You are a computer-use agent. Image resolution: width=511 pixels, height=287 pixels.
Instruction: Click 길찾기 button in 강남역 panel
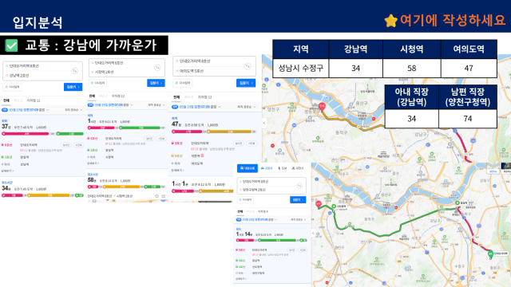pos(73,87)
